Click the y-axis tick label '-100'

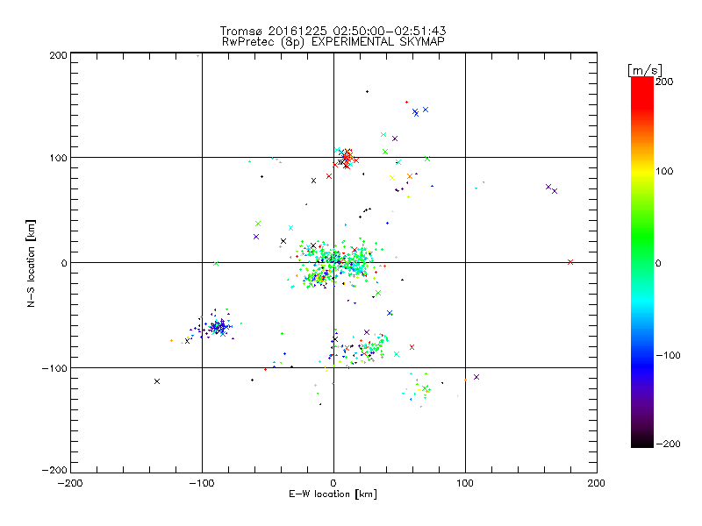[54, 368]
